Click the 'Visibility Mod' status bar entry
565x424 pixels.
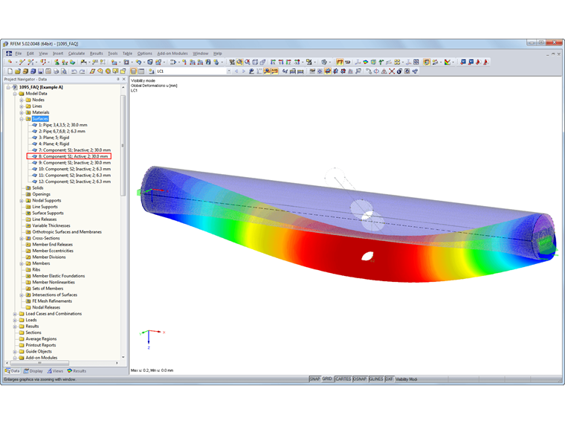point(406,379)
